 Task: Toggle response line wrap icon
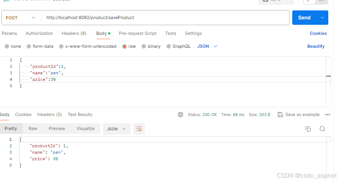click(139, 129)
